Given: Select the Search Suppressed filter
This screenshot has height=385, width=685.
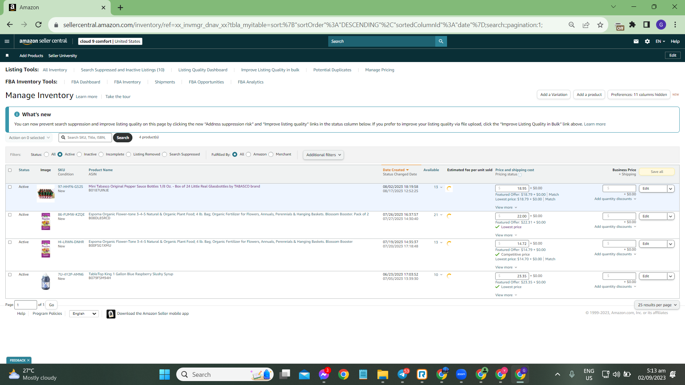Looking at the screenshot, I should 164,155.
